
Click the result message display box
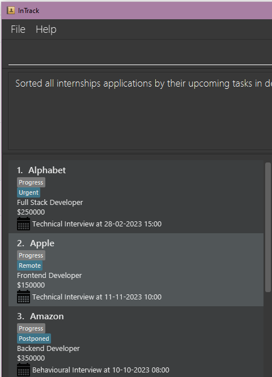coord(140,111)
